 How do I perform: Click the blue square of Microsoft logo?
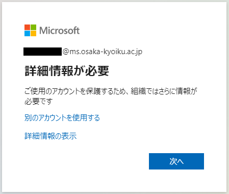pos(27,33)
